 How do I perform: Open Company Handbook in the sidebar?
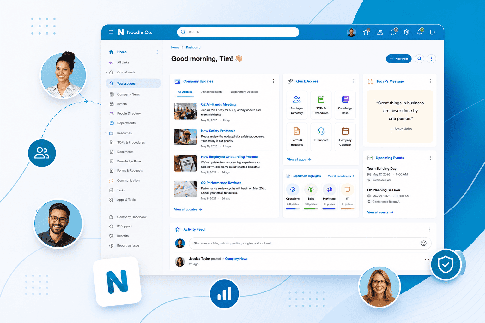[x=132, y=217]
